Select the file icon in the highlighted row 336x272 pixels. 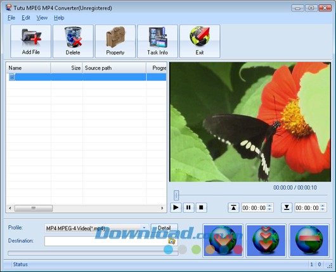click(x=12, y=77)
